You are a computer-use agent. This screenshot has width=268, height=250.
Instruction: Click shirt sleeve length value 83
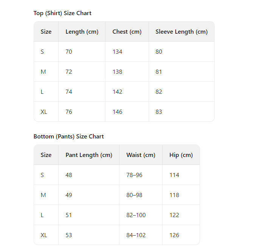(x=159, y=112)
